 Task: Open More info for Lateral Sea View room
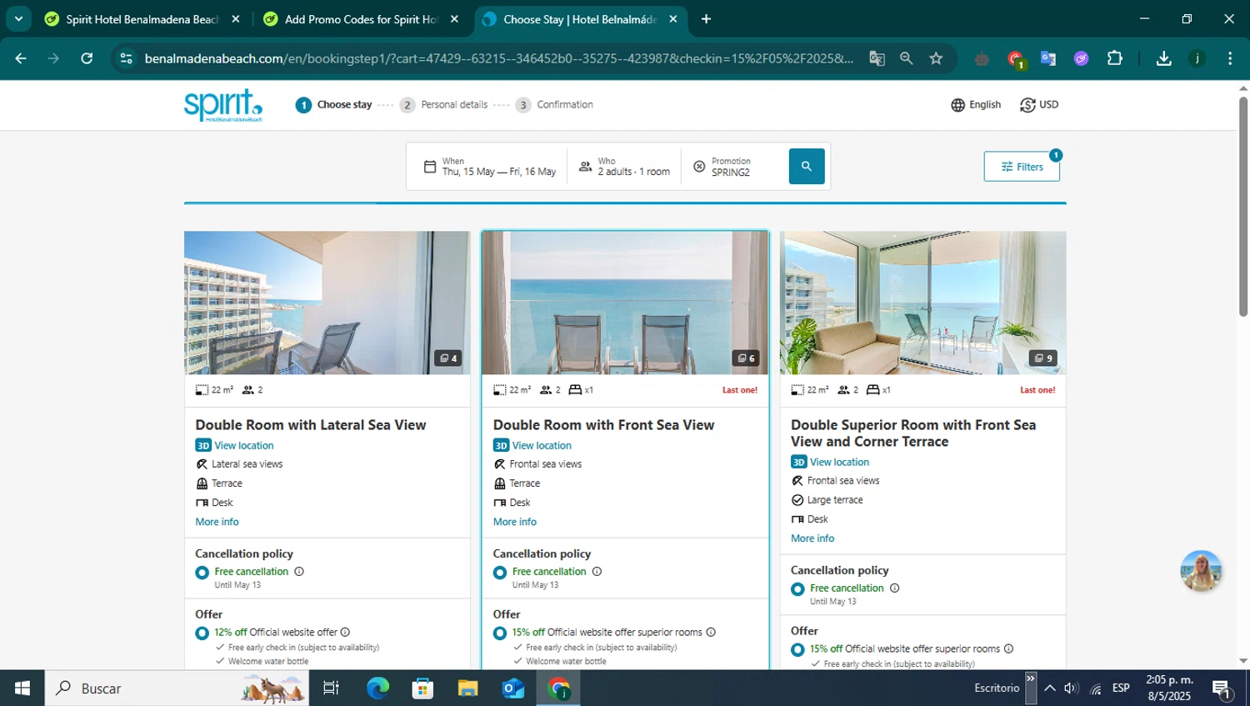(x=217, y=523)
